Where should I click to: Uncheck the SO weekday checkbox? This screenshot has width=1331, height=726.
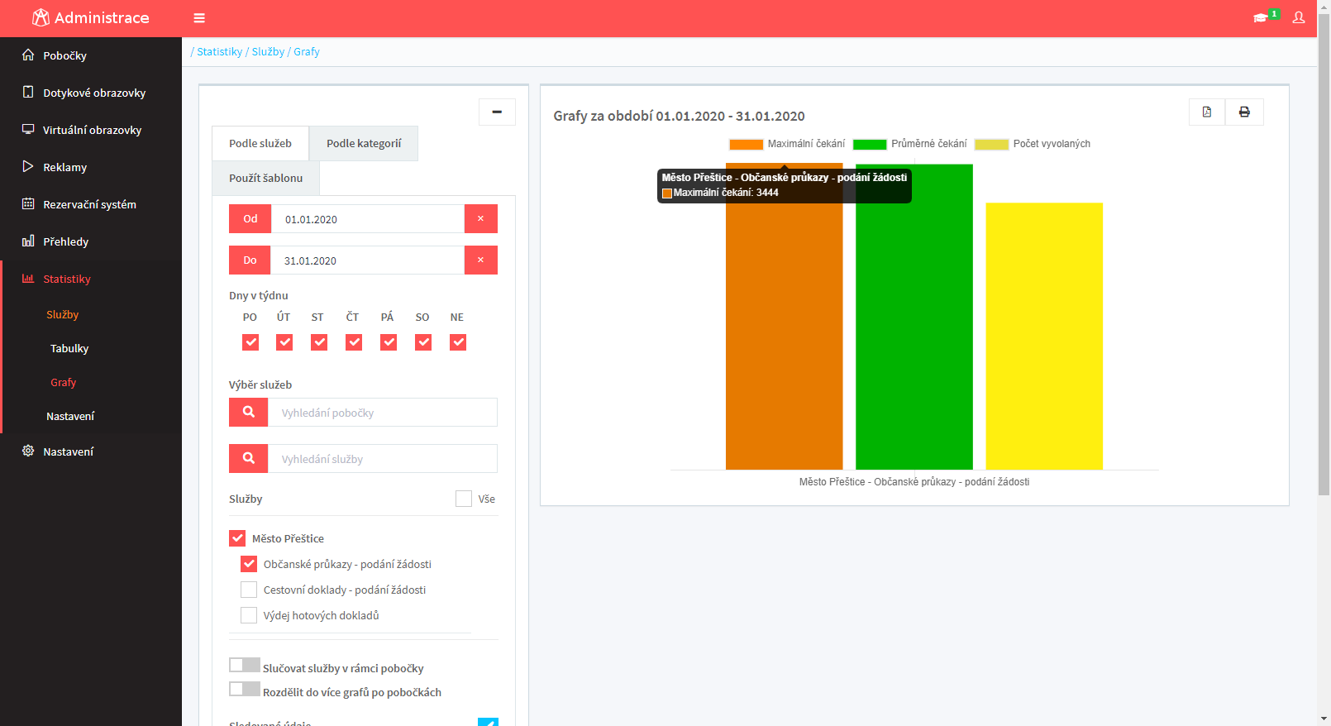click(423, 342)
